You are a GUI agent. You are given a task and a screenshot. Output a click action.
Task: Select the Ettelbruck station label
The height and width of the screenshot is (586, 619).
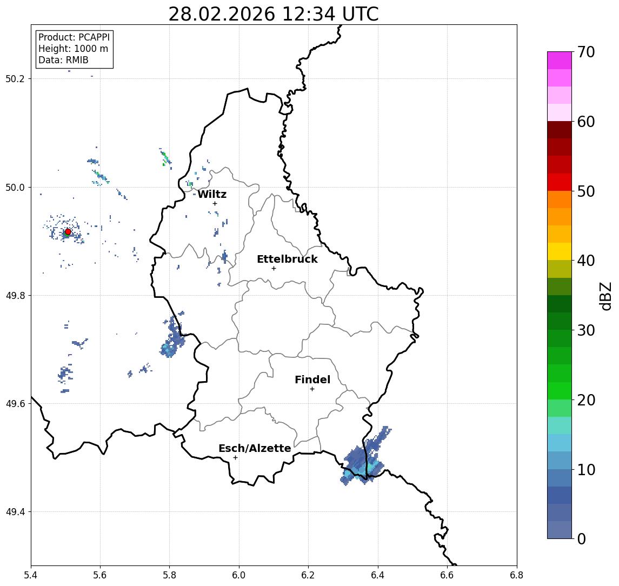[287, 259]
